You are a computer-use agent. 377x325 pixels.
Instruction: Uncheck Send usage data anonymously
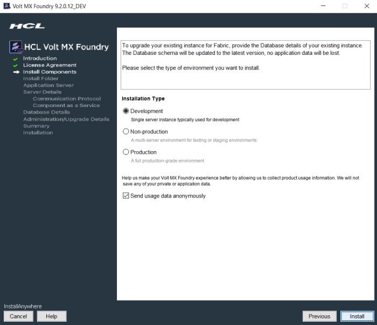click(126, 196)
